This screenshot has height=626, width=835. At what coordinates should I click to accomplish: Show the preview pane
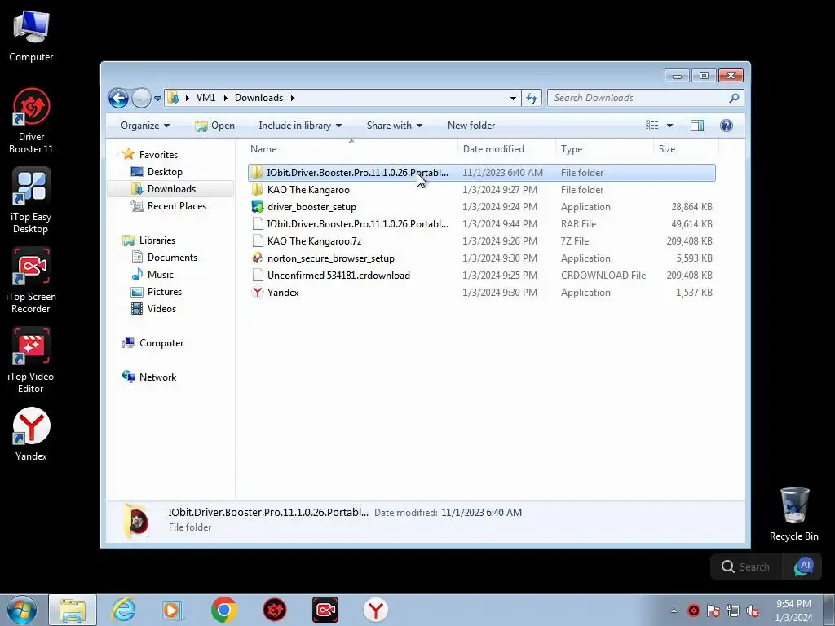tap(696, 125)
